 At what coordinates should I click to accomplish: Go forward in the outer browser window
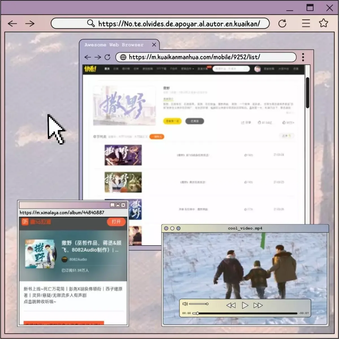coord(30,23)
